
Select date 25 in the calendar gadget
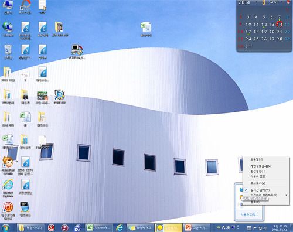point(256,39)
